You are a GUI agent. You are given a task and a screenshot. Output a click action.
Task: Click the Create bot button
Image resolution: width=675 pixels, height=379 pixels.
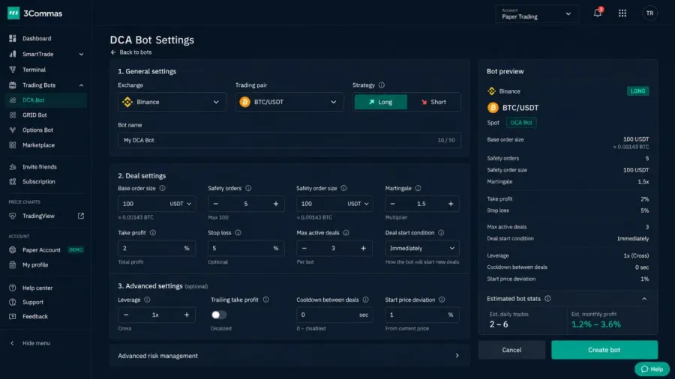[604, 350]
